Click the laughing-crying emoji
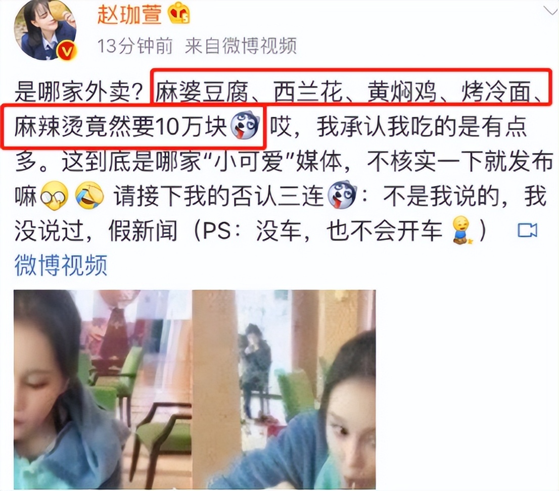Screen dimensions: 559x491 (89, 195)
